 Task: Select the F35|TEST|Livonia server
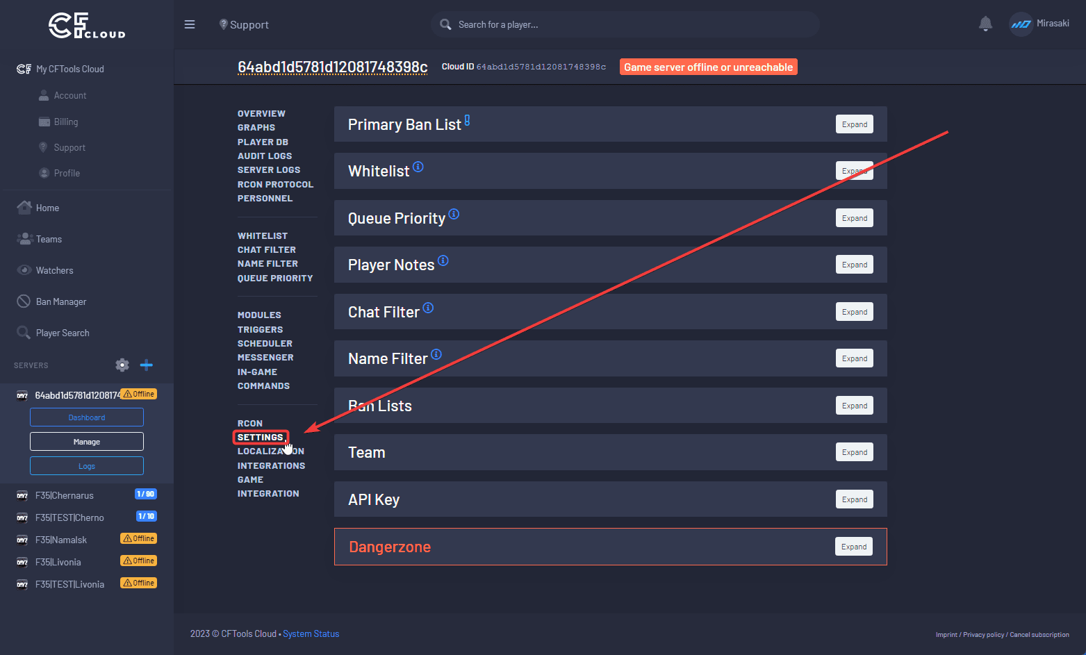[69, 584]
